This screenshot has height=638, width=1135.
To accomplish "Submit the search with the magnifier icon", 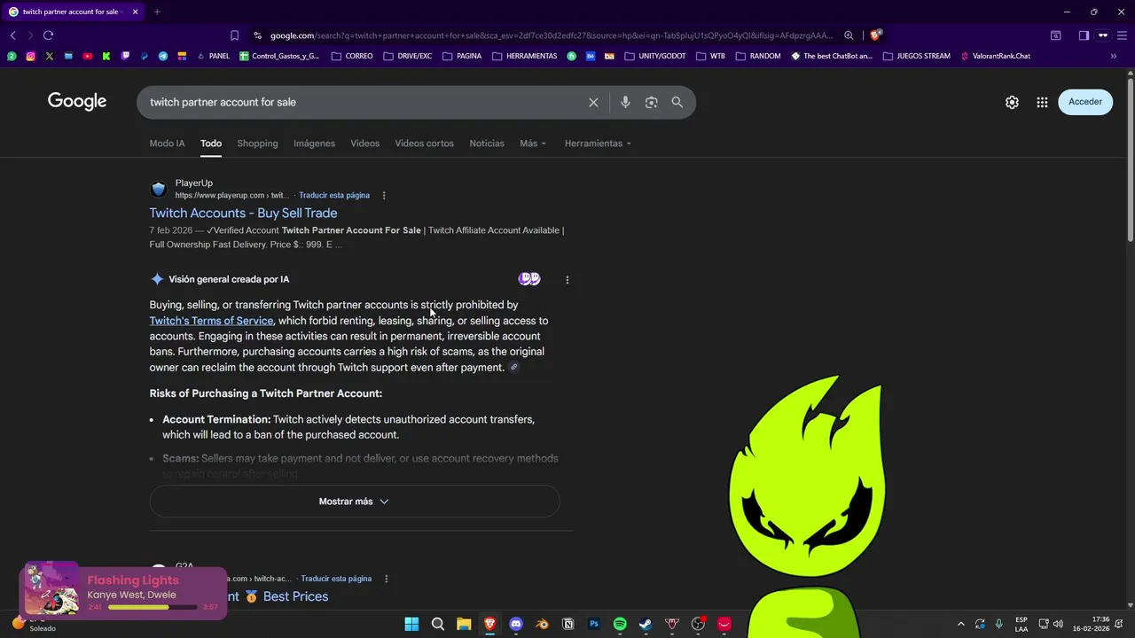I will [677, 102].
